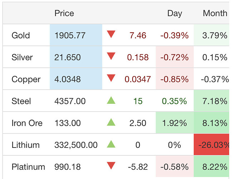This screenshot has width=238, height=179.
Task: Sort by the Price column header
Action: [x=64, y=14]
